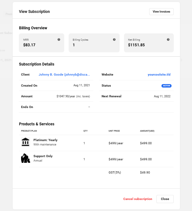Click the Created On date Aug 11, 2021
The height and width of the screenshot is (211, 192).
point(82,85)
